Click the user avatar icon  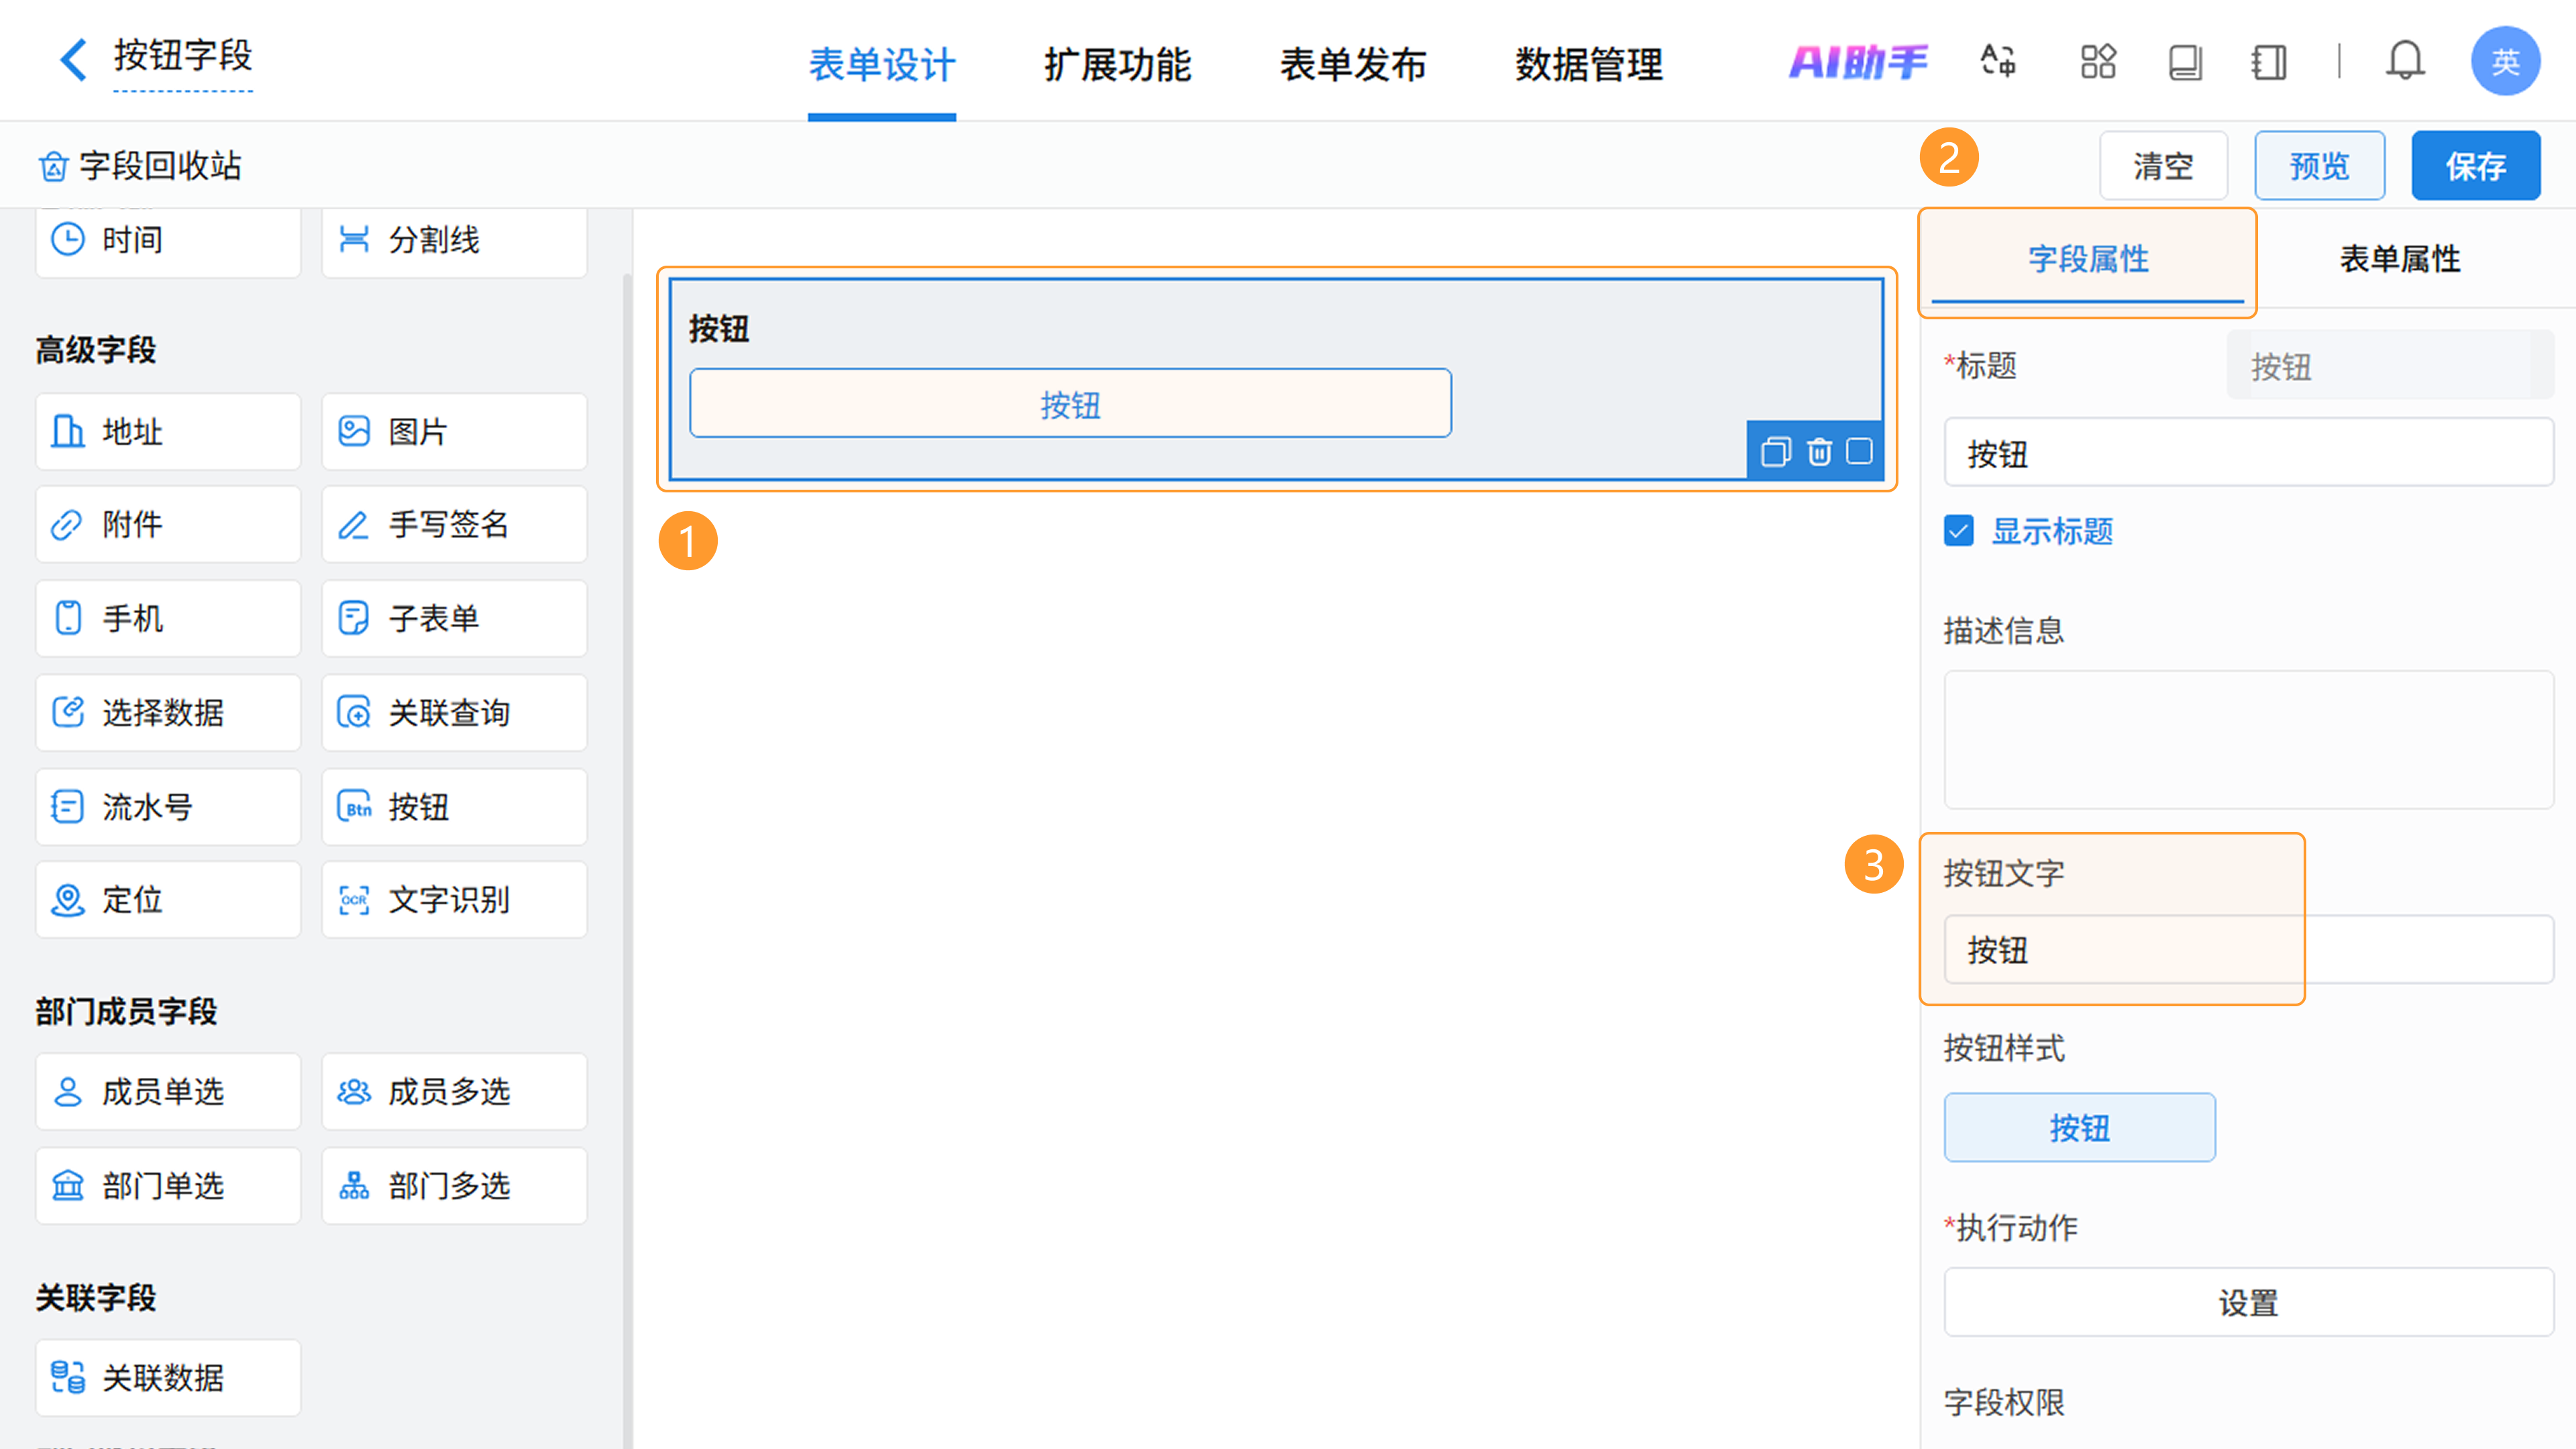(2504, 62)
